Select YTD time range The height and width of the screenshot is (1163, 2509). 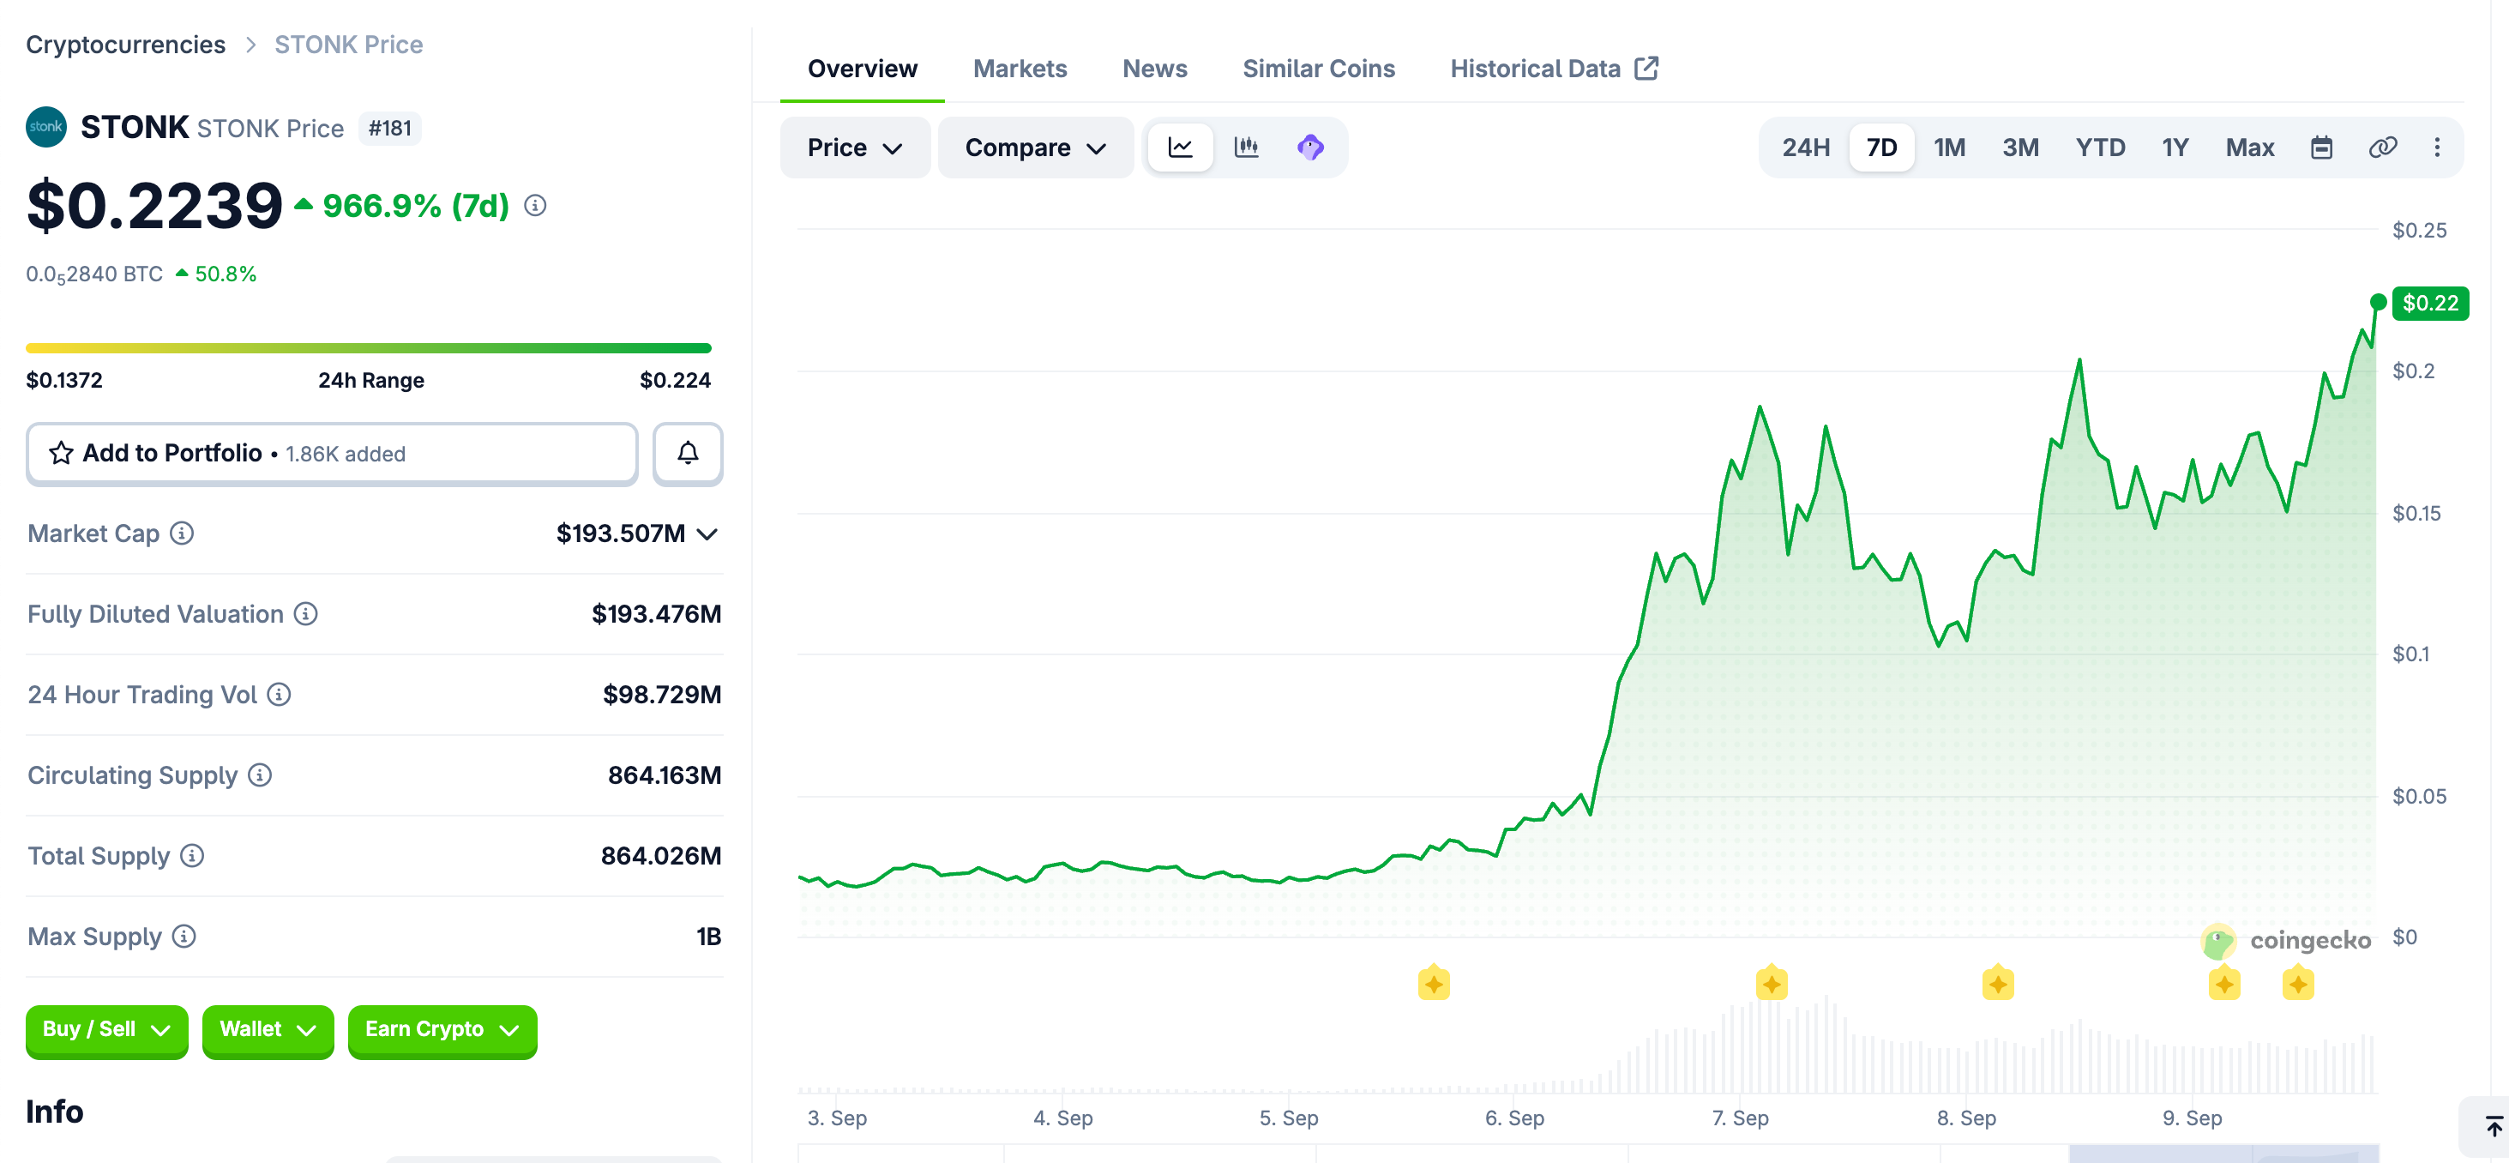(x=2100, y=147)
